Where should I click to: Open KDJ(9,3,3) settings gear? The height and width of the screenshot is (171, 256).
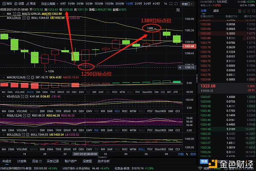point(22,97)
